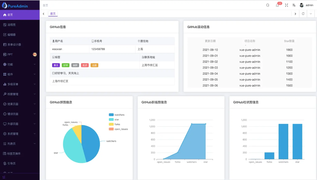Click the 功能 icon in the sidebar
This screenshot has width=317, height=180.
(4, 64)
